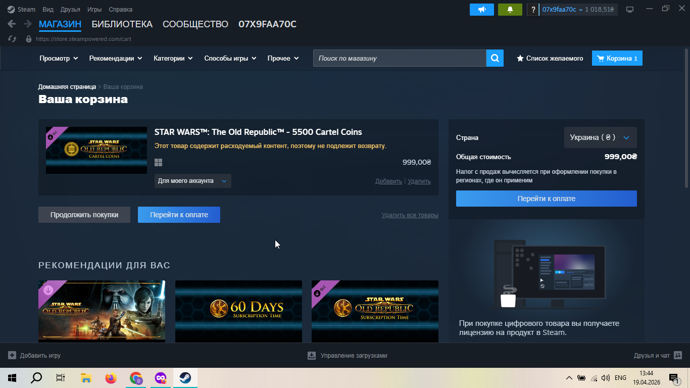The image size is (690, 388).
Task: Open Friends and chat icon
Action: [x=678, y=356]
